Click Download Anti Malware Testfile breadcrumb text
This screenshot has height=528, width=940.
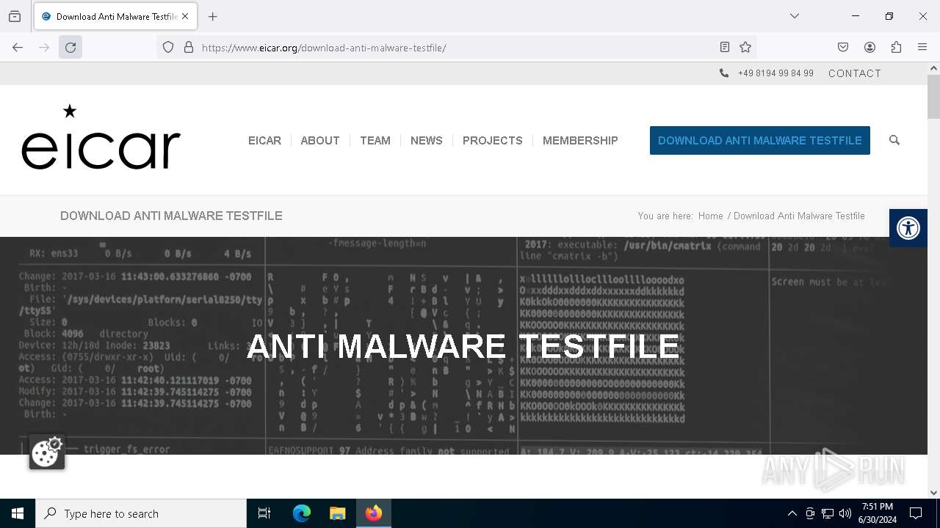(x=799, y=216)
